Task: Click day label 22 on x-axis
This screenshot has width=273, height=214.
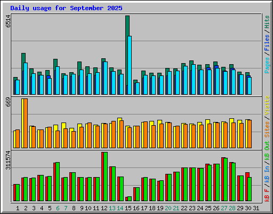Action: coord(184,208)
